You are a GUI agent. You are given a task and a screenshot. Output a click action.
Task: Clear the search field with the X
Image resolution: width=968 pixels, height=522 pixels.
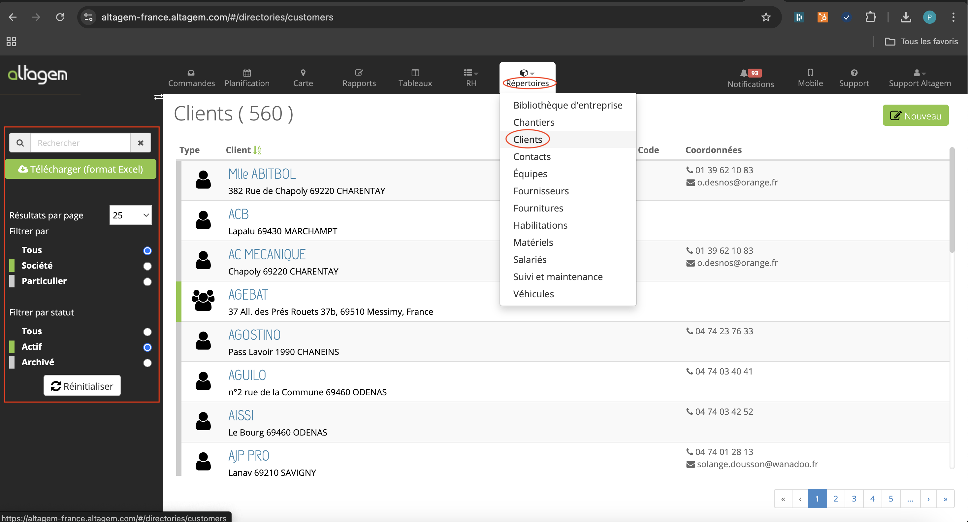point(141,143)
